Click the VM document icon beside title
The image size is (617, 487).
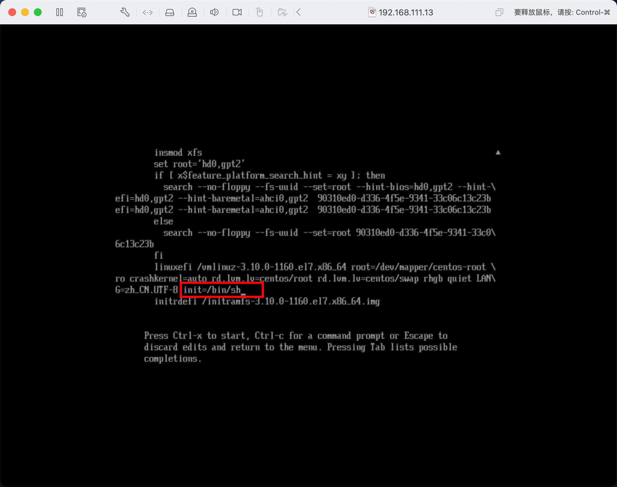coord(372,12)
